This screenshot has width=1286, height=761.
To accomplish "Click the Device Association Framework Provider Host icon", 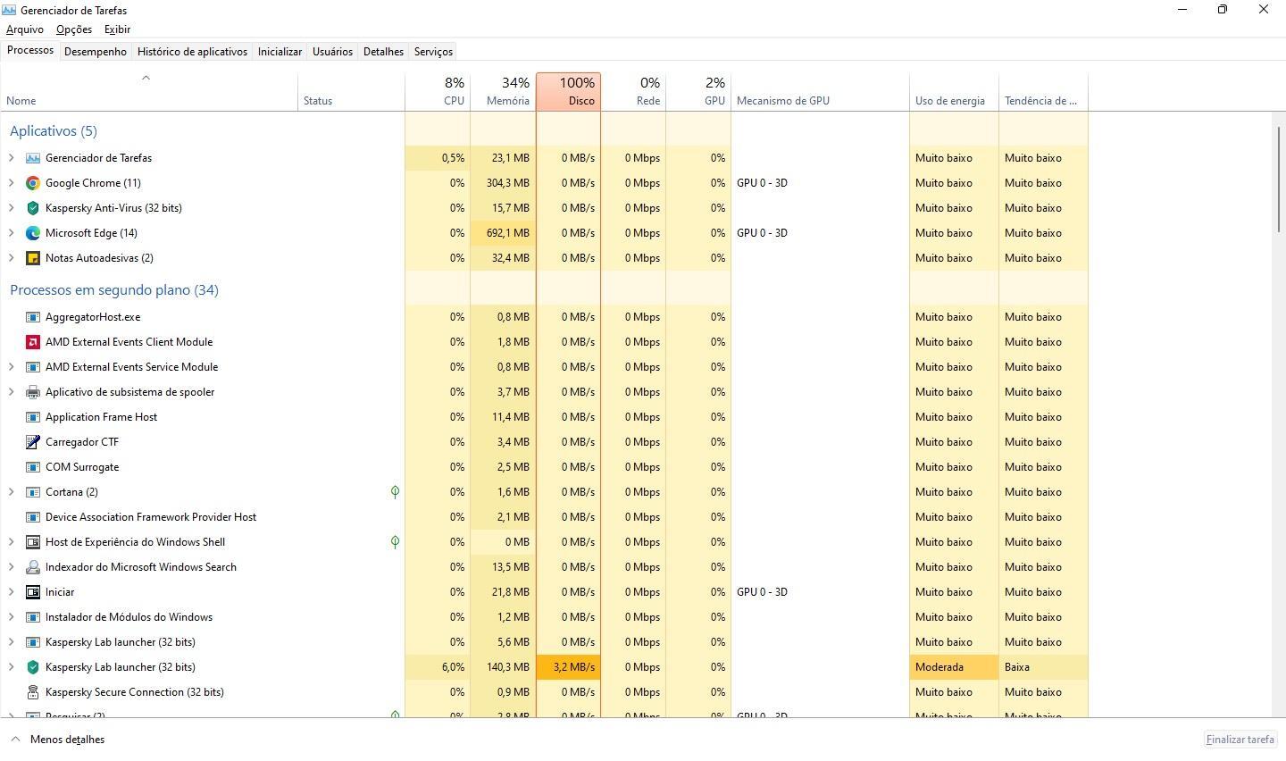I will coord(33,517).
